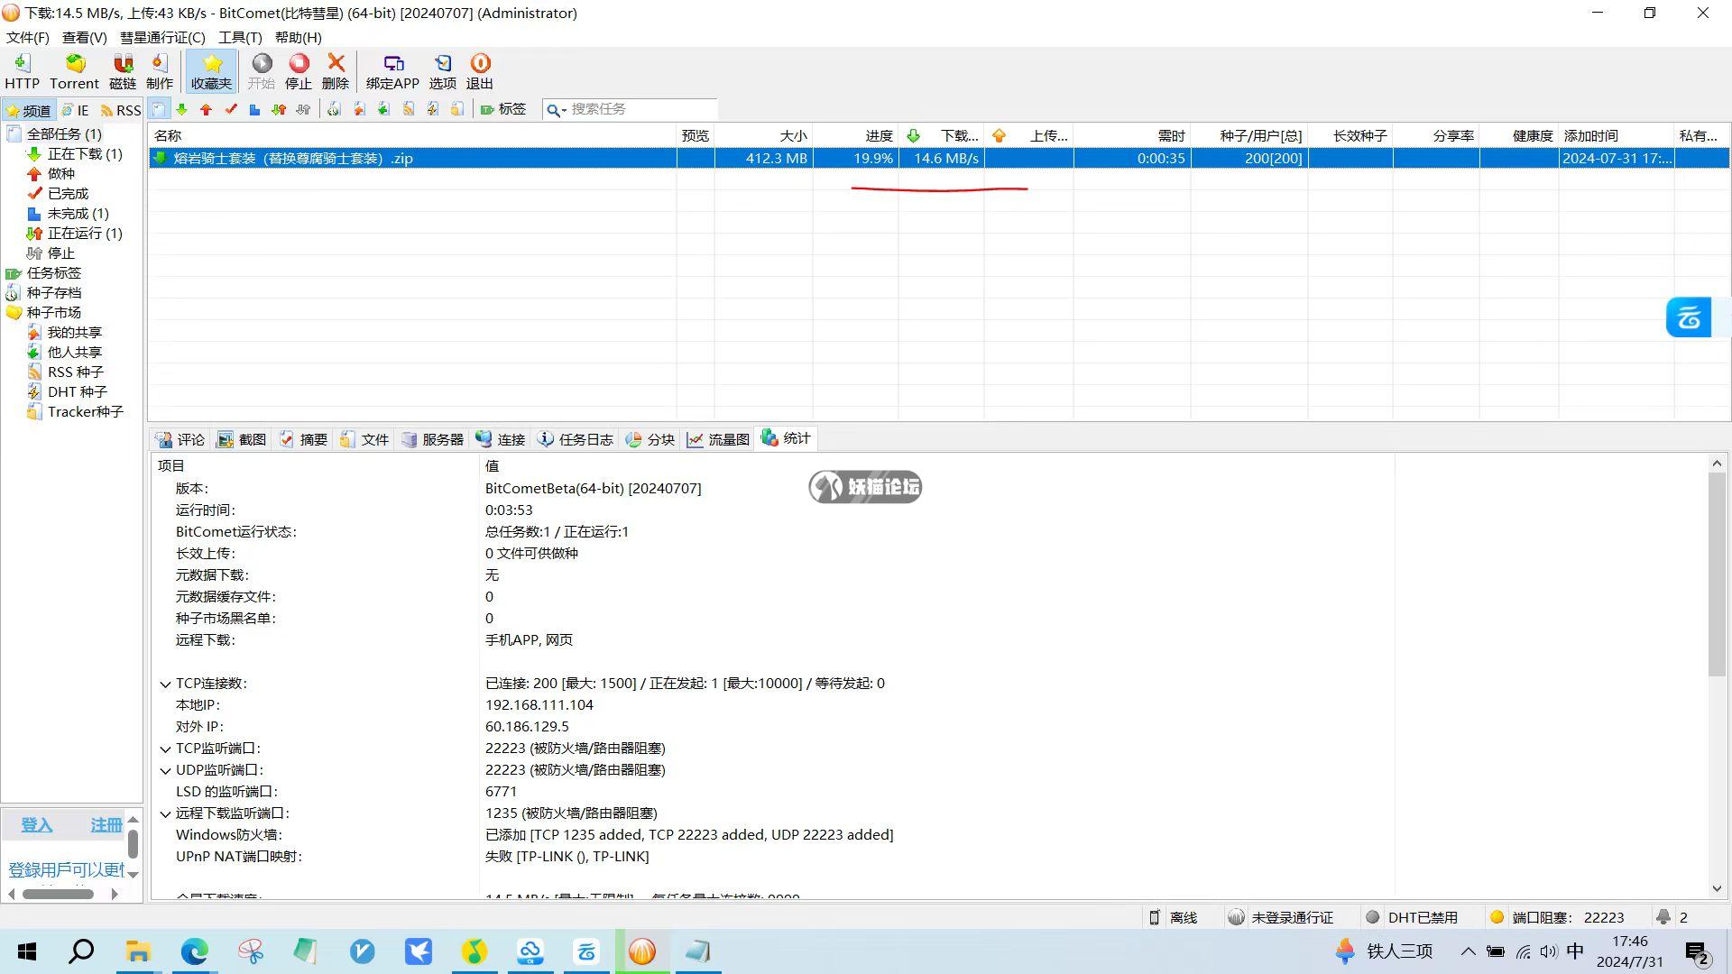Screen dimensions: 1732x974
Task: Click the 标签 tags button in filter bar
Action: (x=503, y=109)
